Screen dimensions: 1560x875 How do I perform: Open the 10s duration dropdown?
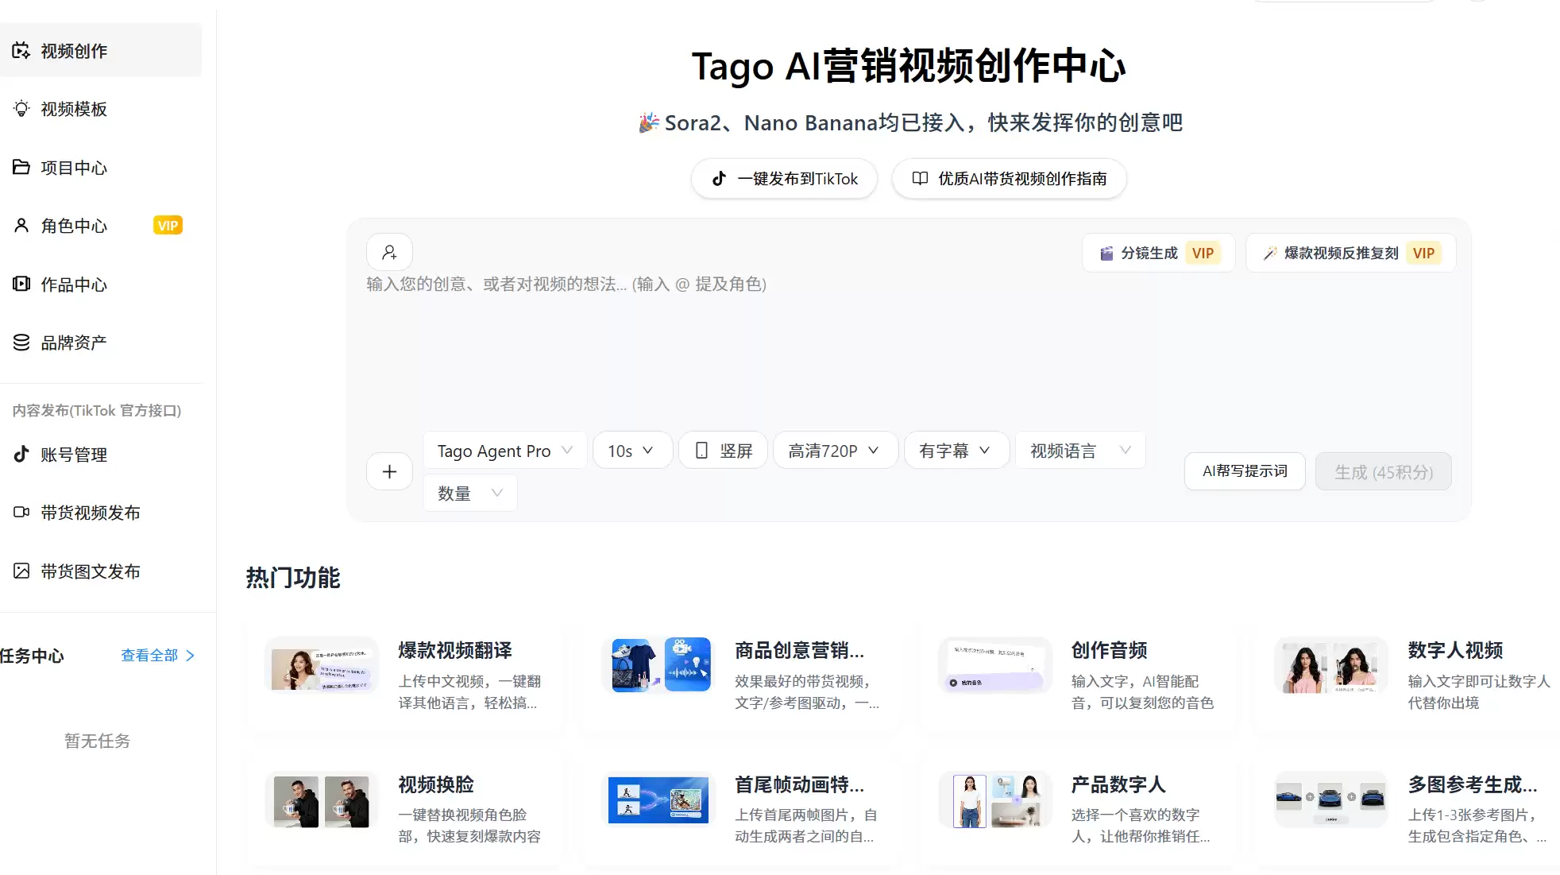pos(632,451)
